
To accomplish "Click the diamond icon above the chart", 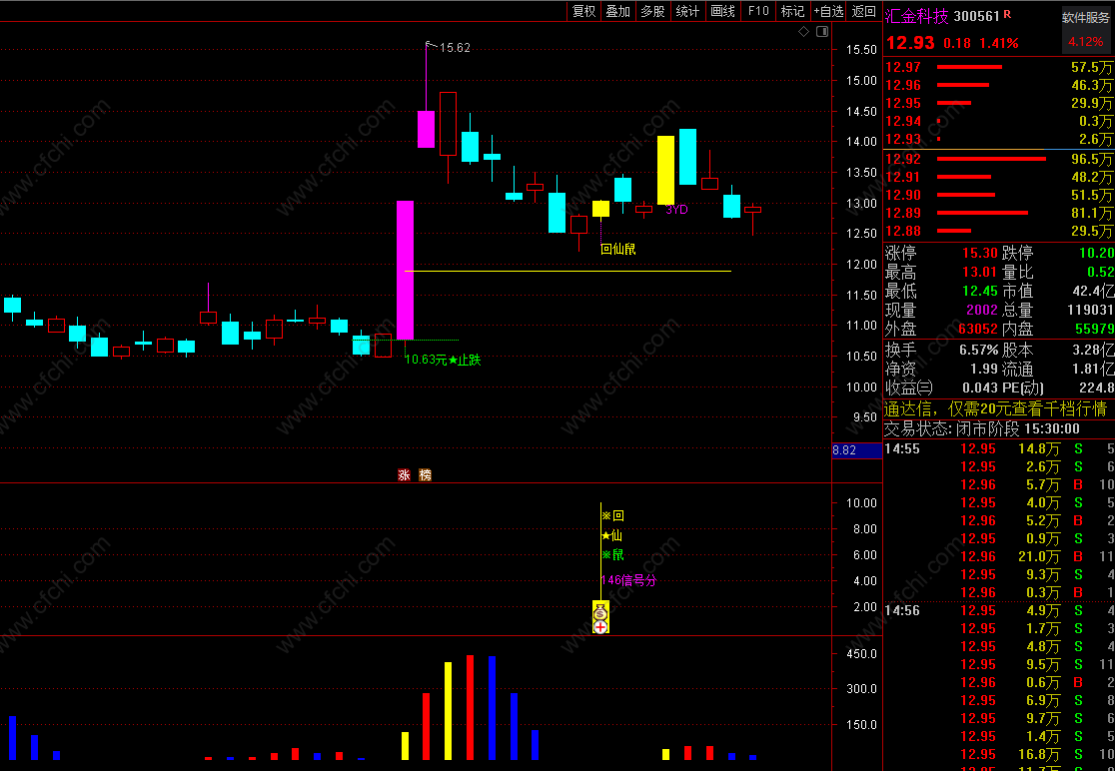I will (803, 31).
